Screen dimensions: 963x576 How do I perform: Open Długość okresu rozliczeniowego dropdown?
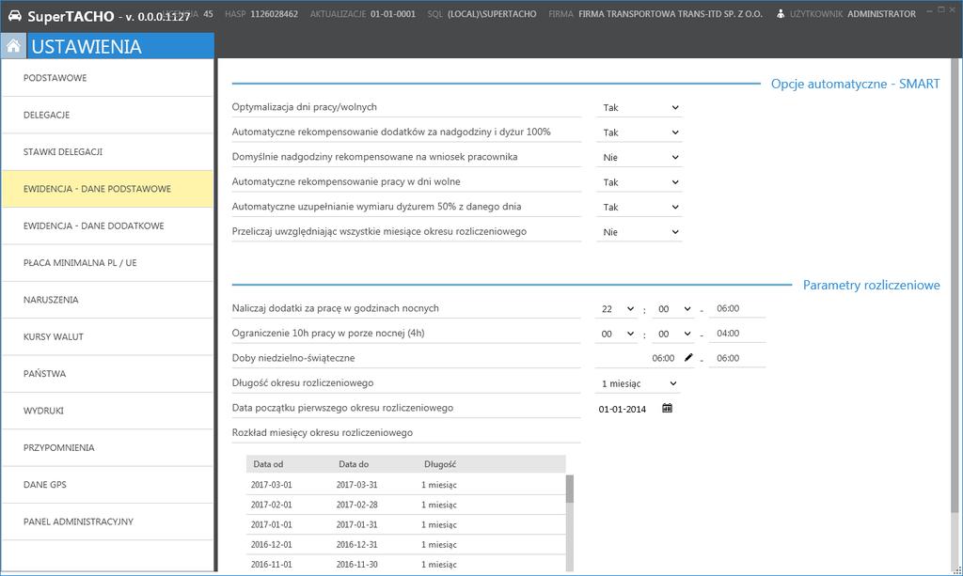(639, 383)
